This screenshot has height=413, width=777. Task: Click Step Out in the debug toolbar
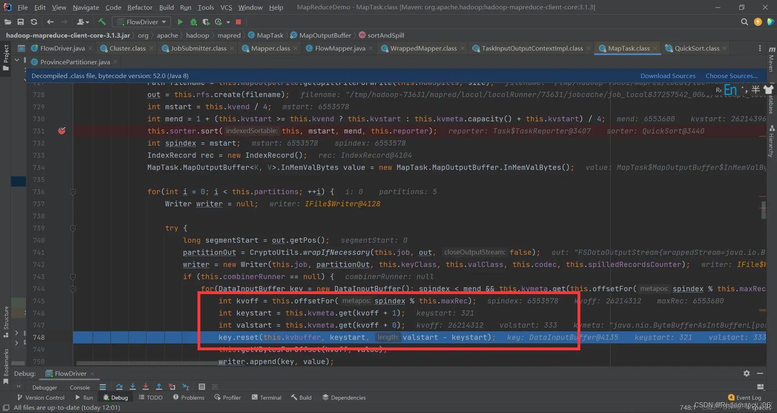pos(159,387)
